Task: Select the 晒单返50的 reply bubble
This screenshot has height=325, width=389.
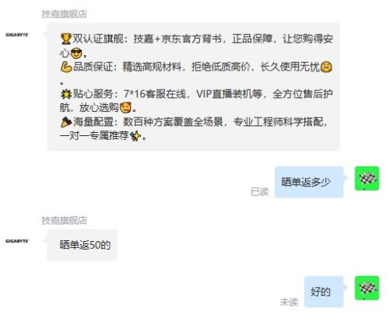Action: [x=82, y=245]
